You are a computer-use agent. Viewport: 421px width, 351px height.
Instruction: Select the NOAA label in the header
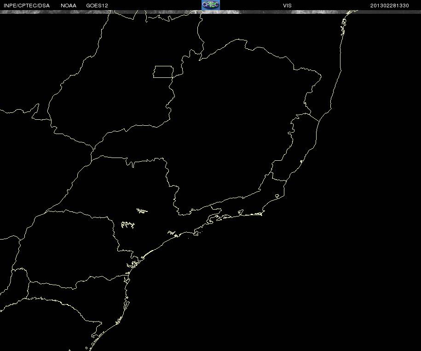(x=69, y=6)
